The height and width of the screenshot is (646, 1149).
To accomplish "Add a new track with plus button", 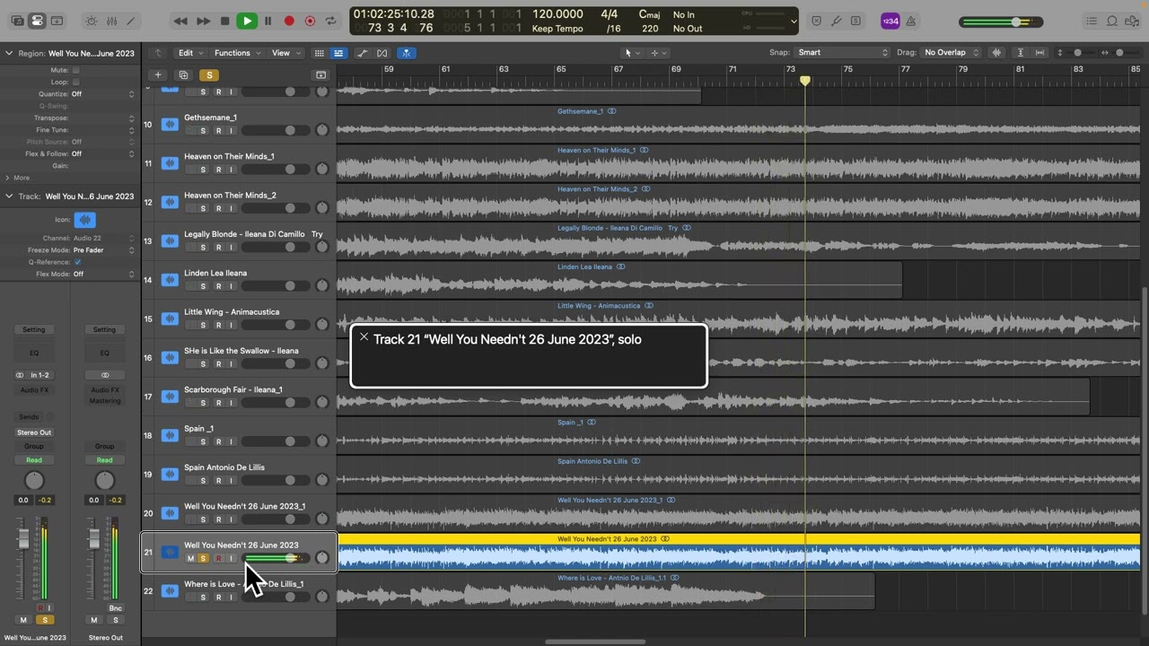I will pyautogui.click(x=158, y=75).
